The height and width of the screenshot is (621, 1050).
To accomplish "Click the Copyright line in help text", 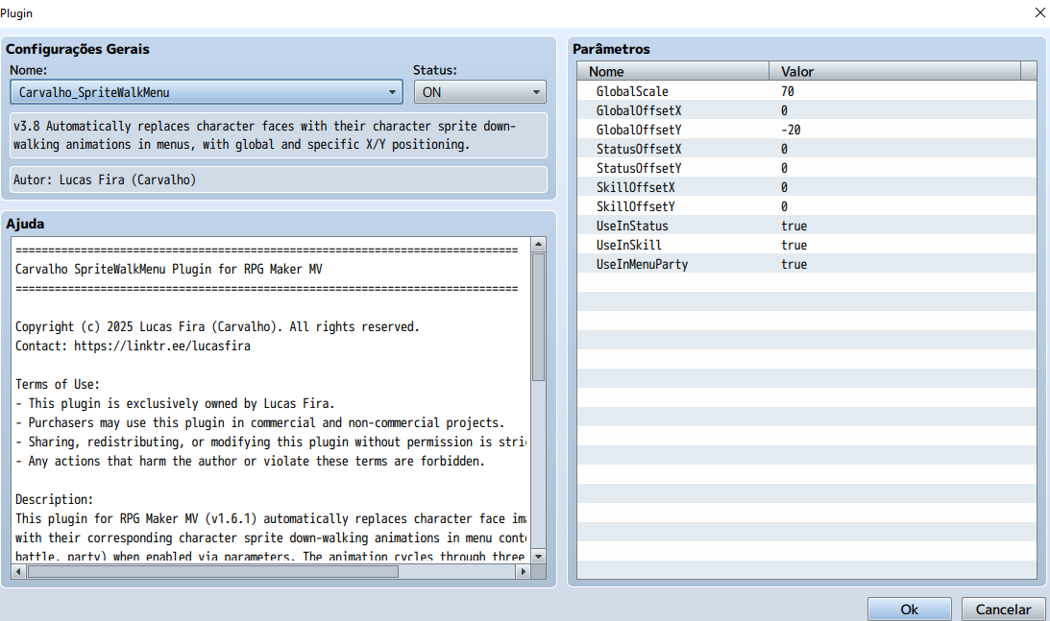I will pos(217,326).
